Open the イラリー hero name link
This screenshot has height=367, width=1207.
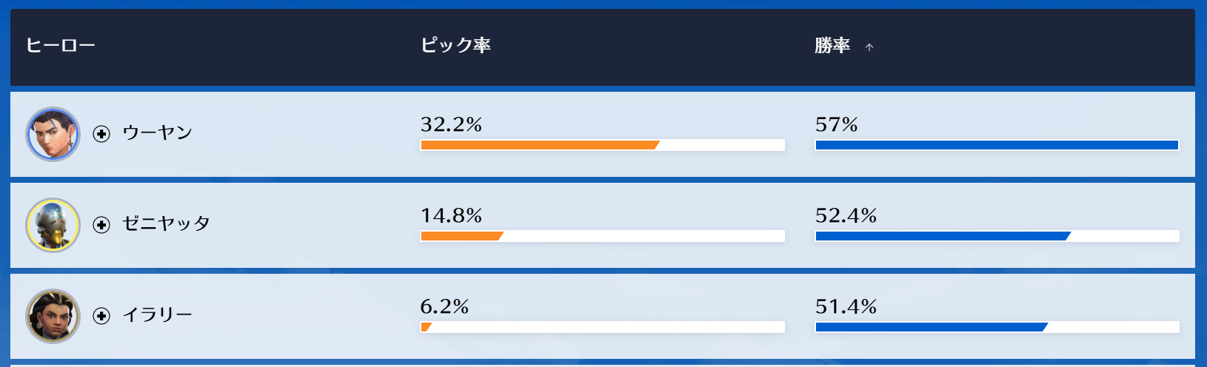point(157,315)
